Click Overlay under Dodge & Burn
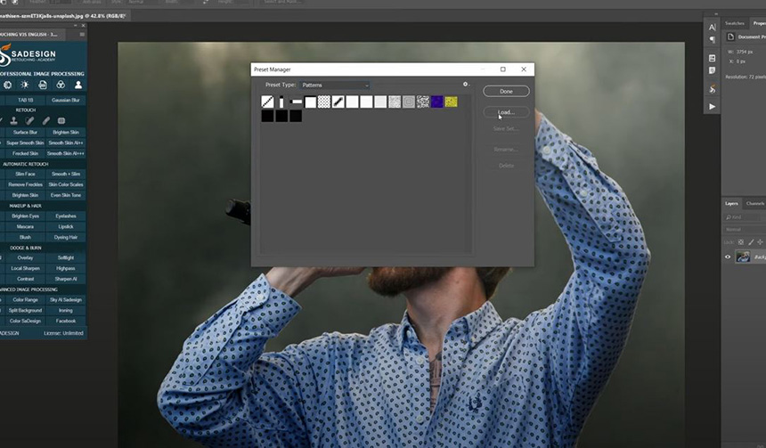 coord(26,258)
